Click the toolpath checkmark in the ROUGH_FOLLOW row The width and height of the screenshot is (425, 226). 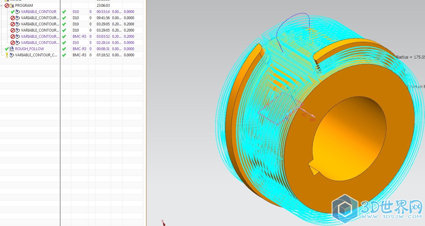[64, 49]
